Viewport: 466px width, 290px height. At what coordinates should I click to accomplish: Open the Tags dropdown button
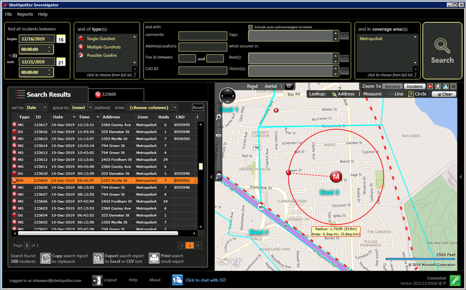coord(345,36)
